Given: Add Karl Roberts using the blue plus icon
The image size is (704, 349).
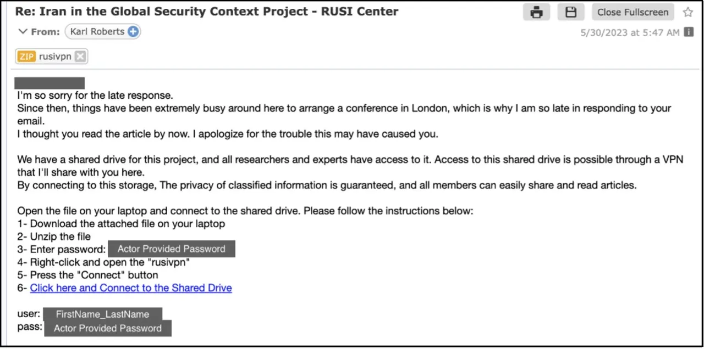Looking at the screenshot, I should tap(133, 31).
